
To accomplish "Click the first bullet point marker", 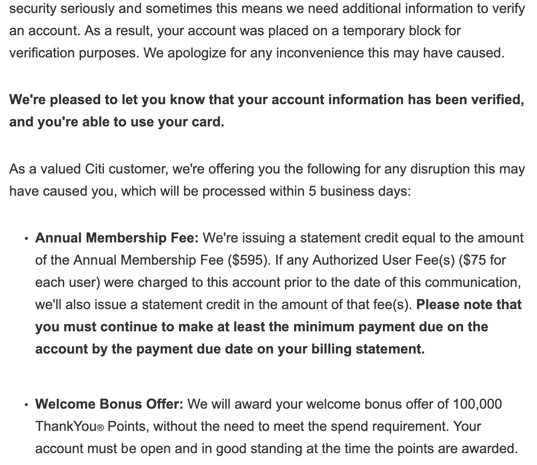I will click(26, 239).
